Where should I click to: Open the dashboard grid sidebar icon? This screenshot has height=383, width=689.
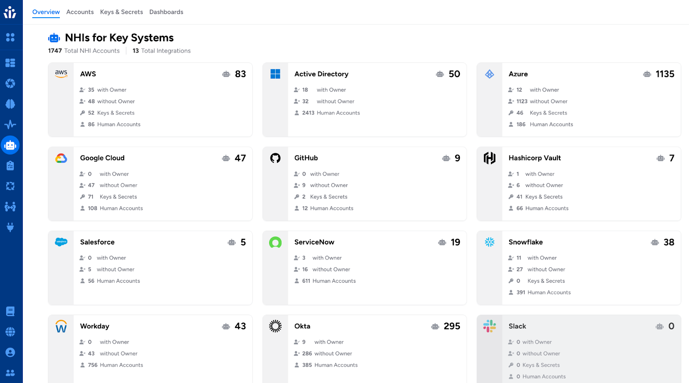[x=10, y=63]
